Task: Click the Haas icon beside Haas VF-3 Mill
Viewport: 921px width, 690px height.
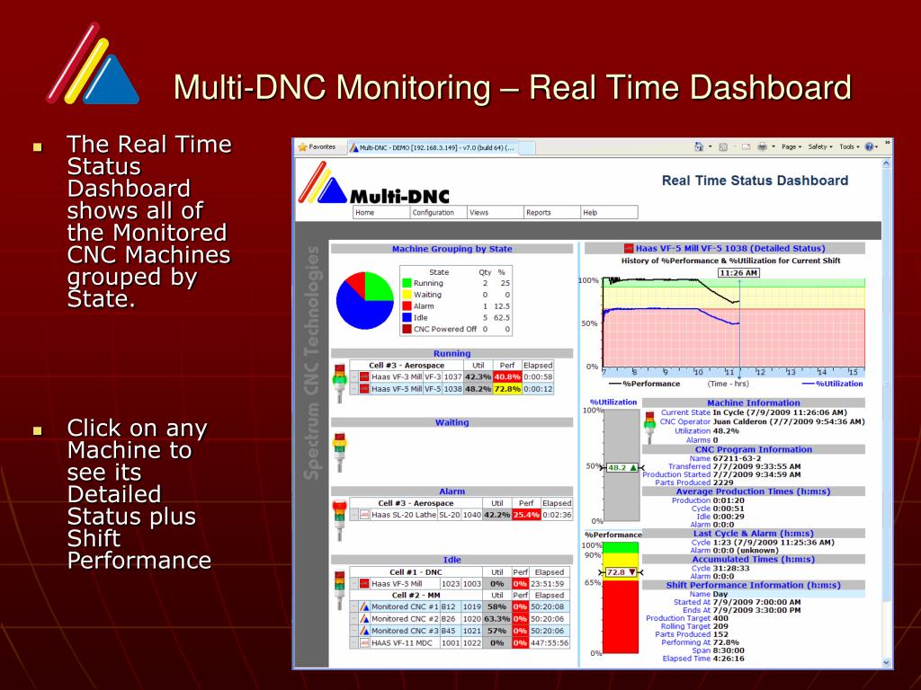Action: [x=364, y=376]
